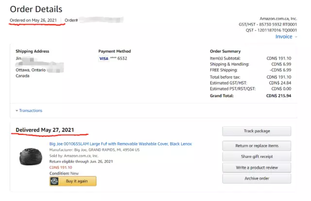Click the Visa card logo icon

pyautogui.click(x=104, y=58)
